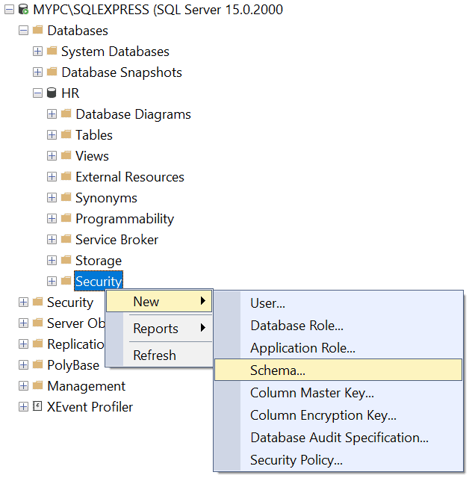Click the XEvent Profiler icon
This screenshot has height=478, width=472.
pos(37,407)
